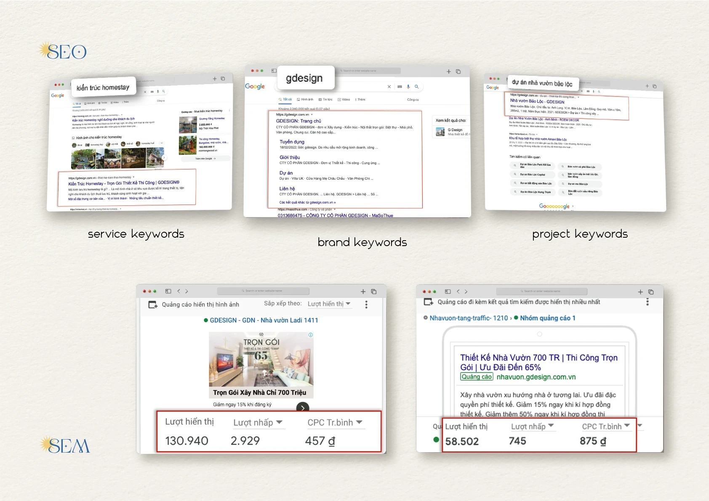Click the ad info icon on the Trọn Gói banner
Viewport: 709px width, 501px height.
pos(311,335)
